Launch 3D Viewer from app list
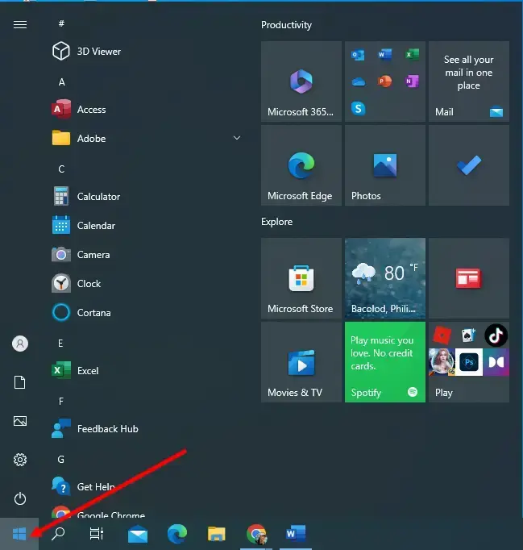523x550 pixels. click(146, 52)
